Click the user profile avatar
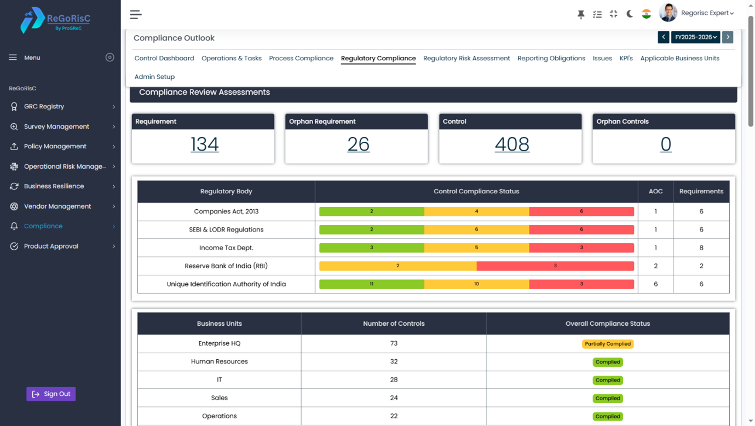The width and height of the screenshot is (755, 426). click(668, 13)
